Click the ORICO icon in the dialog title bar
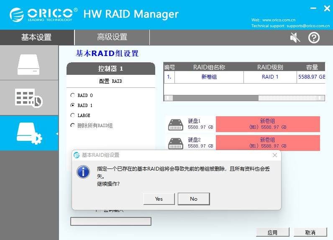Screen dimensions: 333x240 pyautogui.click(x=77, y=155)
